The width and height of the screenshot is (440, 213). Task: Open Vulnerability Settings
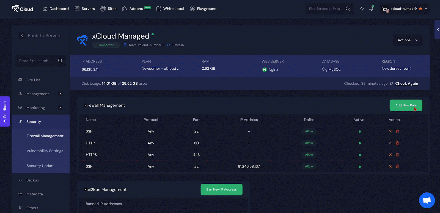pos(45,151)
